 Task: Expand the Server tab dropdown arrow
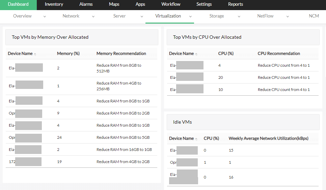142,17
